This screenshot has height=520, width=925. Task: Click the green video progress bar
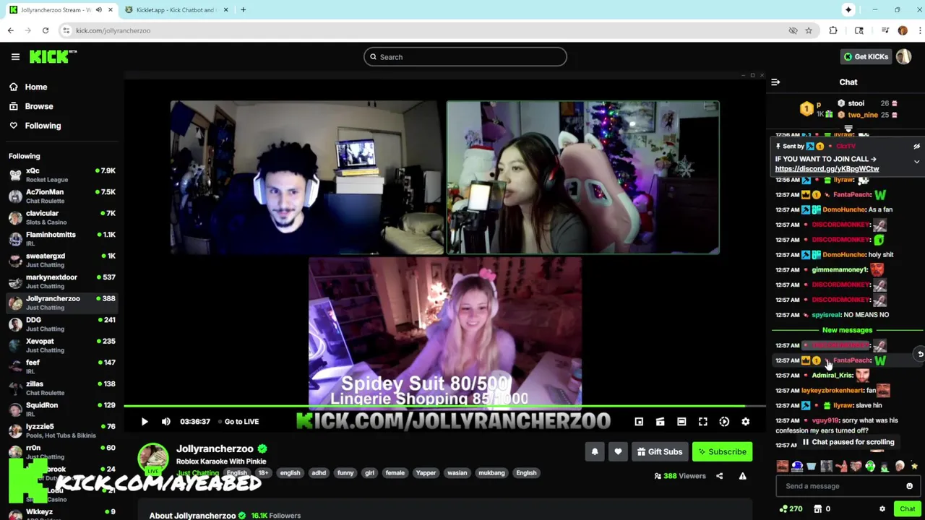tap(444, 407)
